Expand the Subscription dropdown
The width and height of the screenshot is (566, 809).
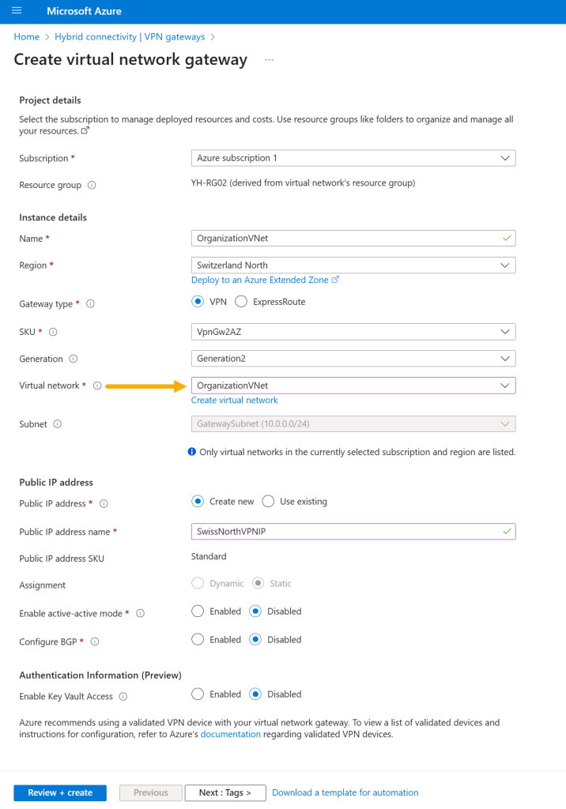pos(353,158)
